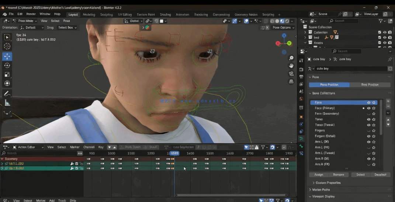The image size is (395, 202).
Task: Click the pan view hand icon
Action: (x=291, y=66)
